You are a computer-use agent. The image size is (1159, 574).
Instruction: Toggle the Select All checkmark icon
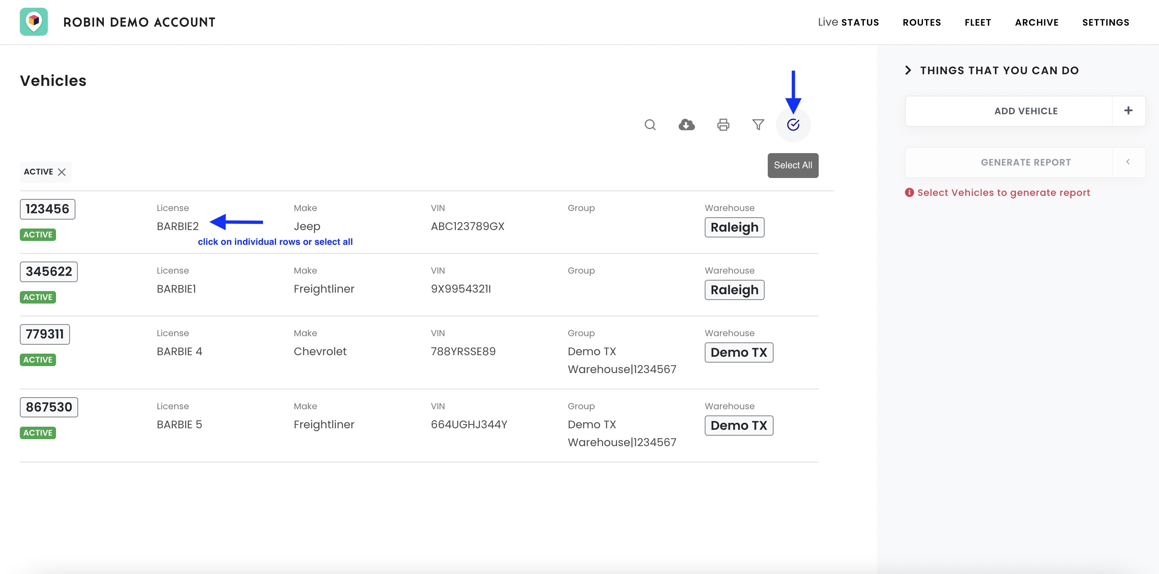pyautogui.click(x=793, y=124)
